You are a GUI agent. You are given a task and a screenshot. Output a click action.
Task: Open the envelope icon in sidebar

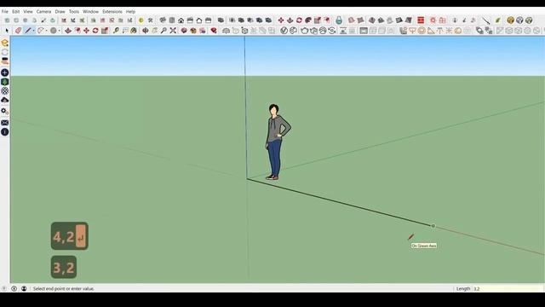point(5,123)
